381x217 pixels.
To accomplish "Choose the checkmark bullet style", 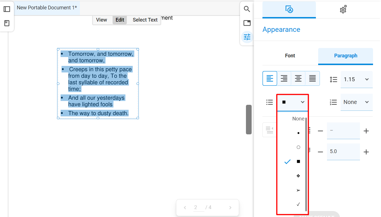I will [x=298, y=204].
